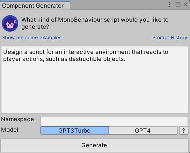Click the anime assistant avatar icon
The height and width of the screenshot is (153, 190).
pyautogui.click(x=10, y=23)
